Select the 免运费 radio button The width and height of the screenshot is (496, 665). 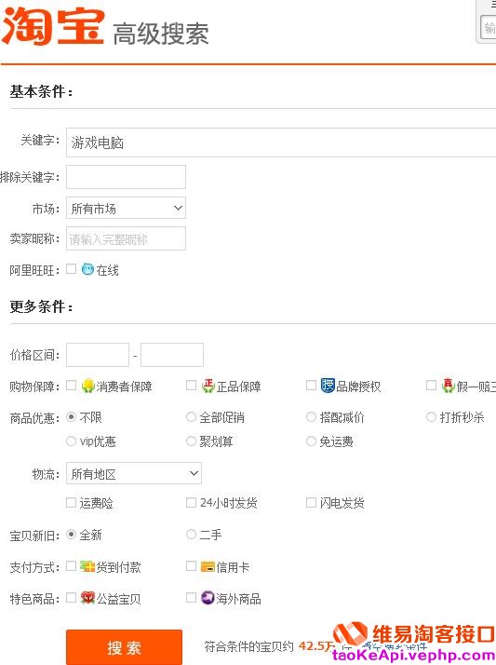[311, 441]
